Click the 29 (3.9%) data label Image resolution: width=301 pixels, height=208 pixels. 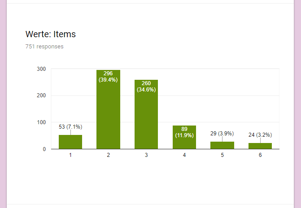pyautogui.click(x=222, y=134)
